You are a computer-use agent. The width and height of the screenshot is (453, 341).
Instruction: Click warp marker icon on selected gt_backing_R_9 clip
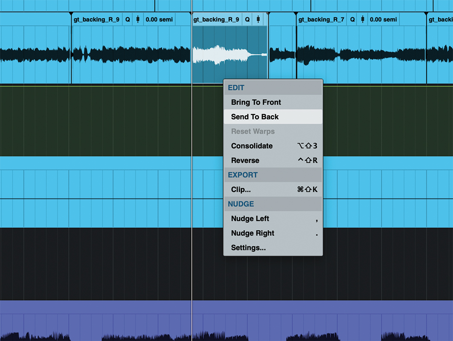tap(258, 19)
